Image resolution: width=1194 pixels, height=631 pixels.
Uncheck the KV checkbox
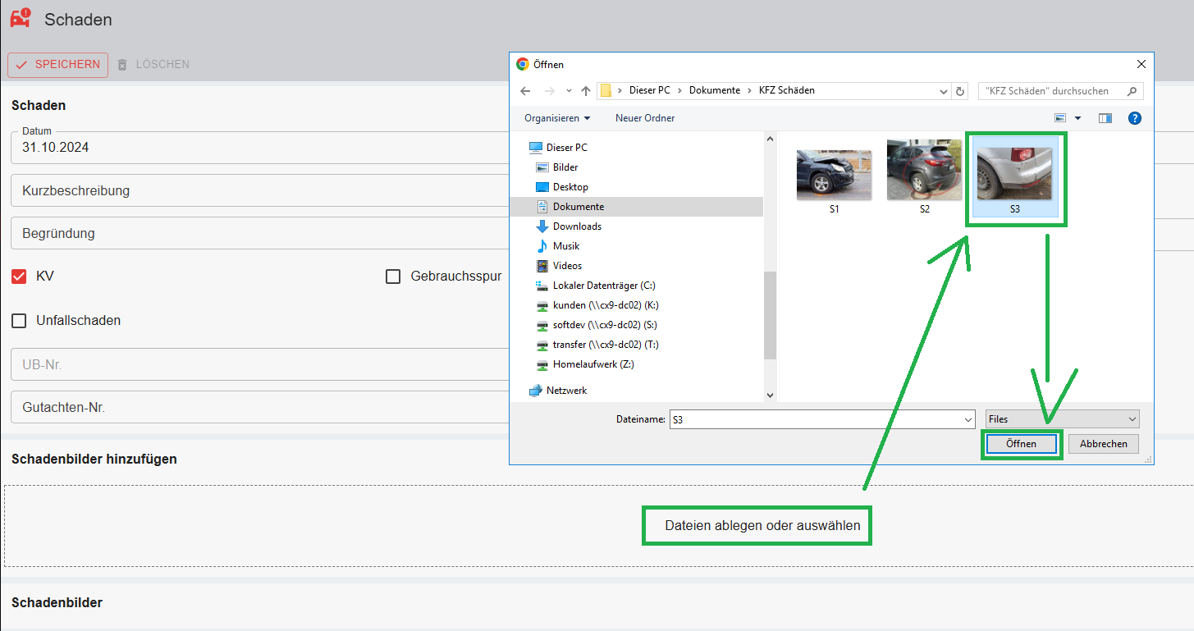[19, 277]
